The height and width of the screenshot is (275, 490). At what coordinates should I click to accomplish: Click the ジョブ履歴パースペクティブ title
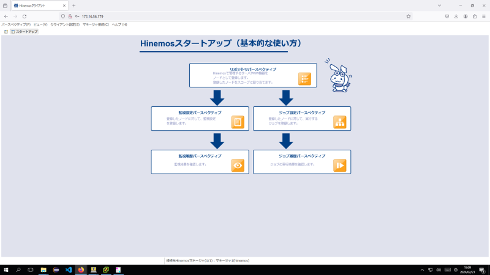(x=302, y=156)
